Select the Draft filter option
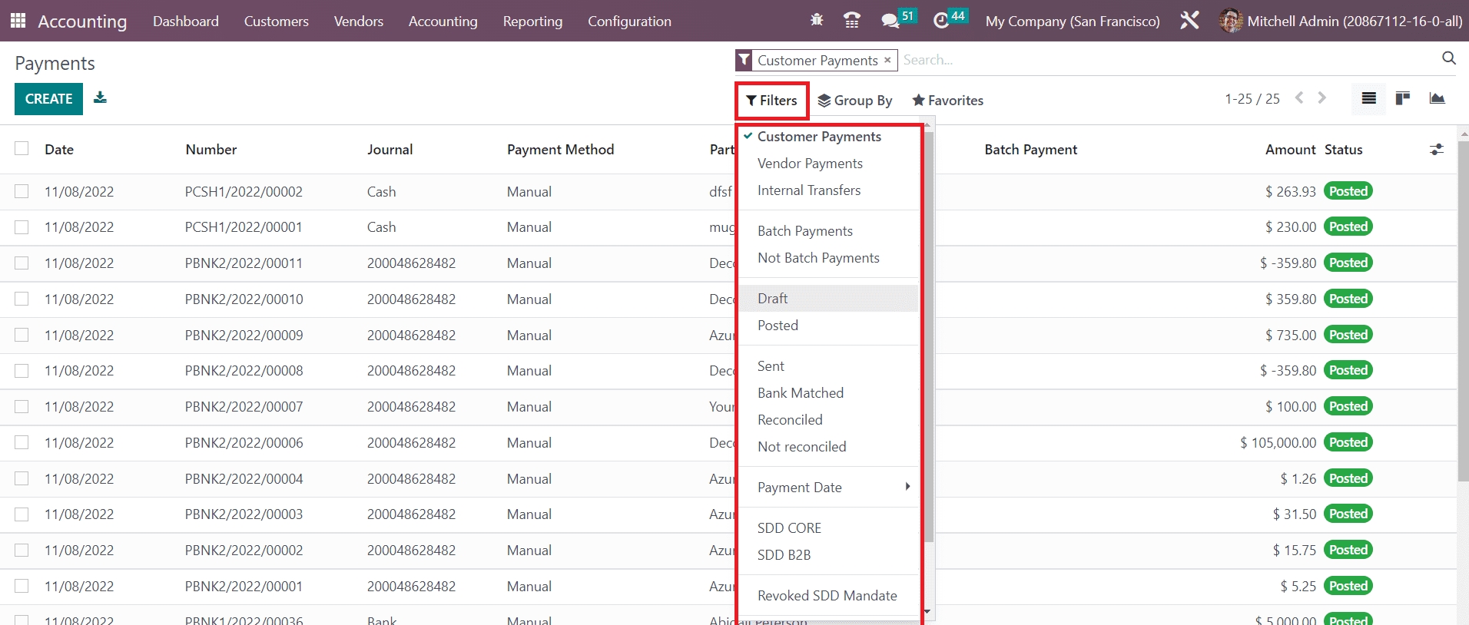The image size is (1469, 625). [773, 299]
